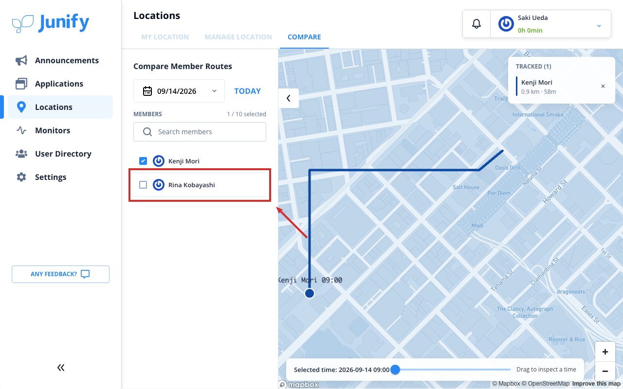Open the OpenStreetMap attribution link

pyautogui.click(x=546, y=384)
